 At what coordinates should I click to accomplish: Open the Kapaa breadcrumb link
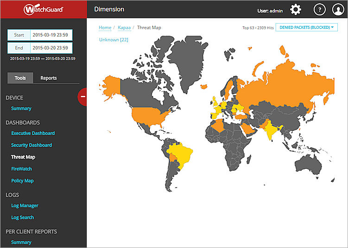click(124, 28)
